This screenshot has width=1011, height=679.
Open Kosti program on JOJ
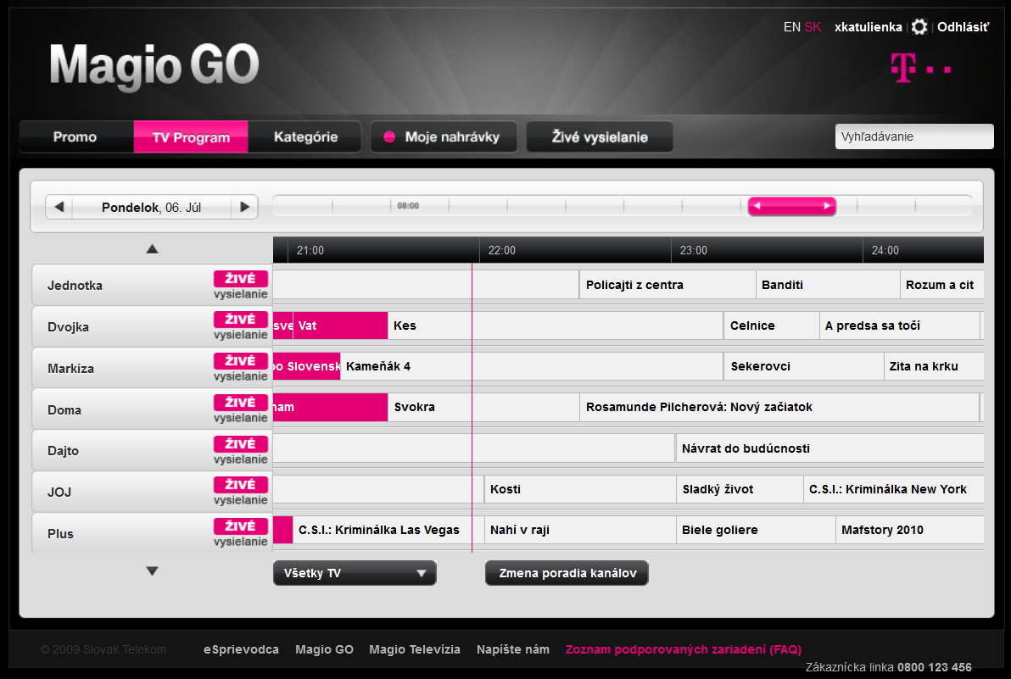pos(579,489)
